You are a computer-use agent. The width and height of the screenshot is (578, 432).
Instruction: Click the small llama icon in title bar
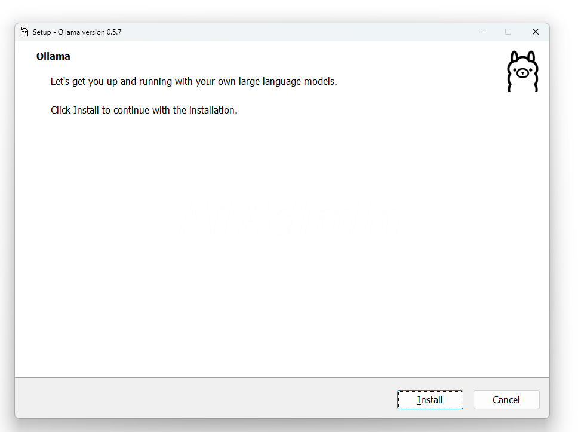24,32
